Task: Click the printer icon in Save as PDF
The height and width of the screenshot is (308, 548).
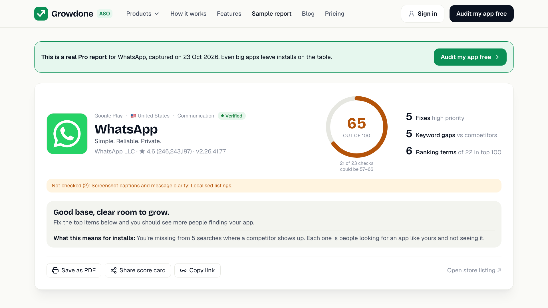Action: pos(55,270)
